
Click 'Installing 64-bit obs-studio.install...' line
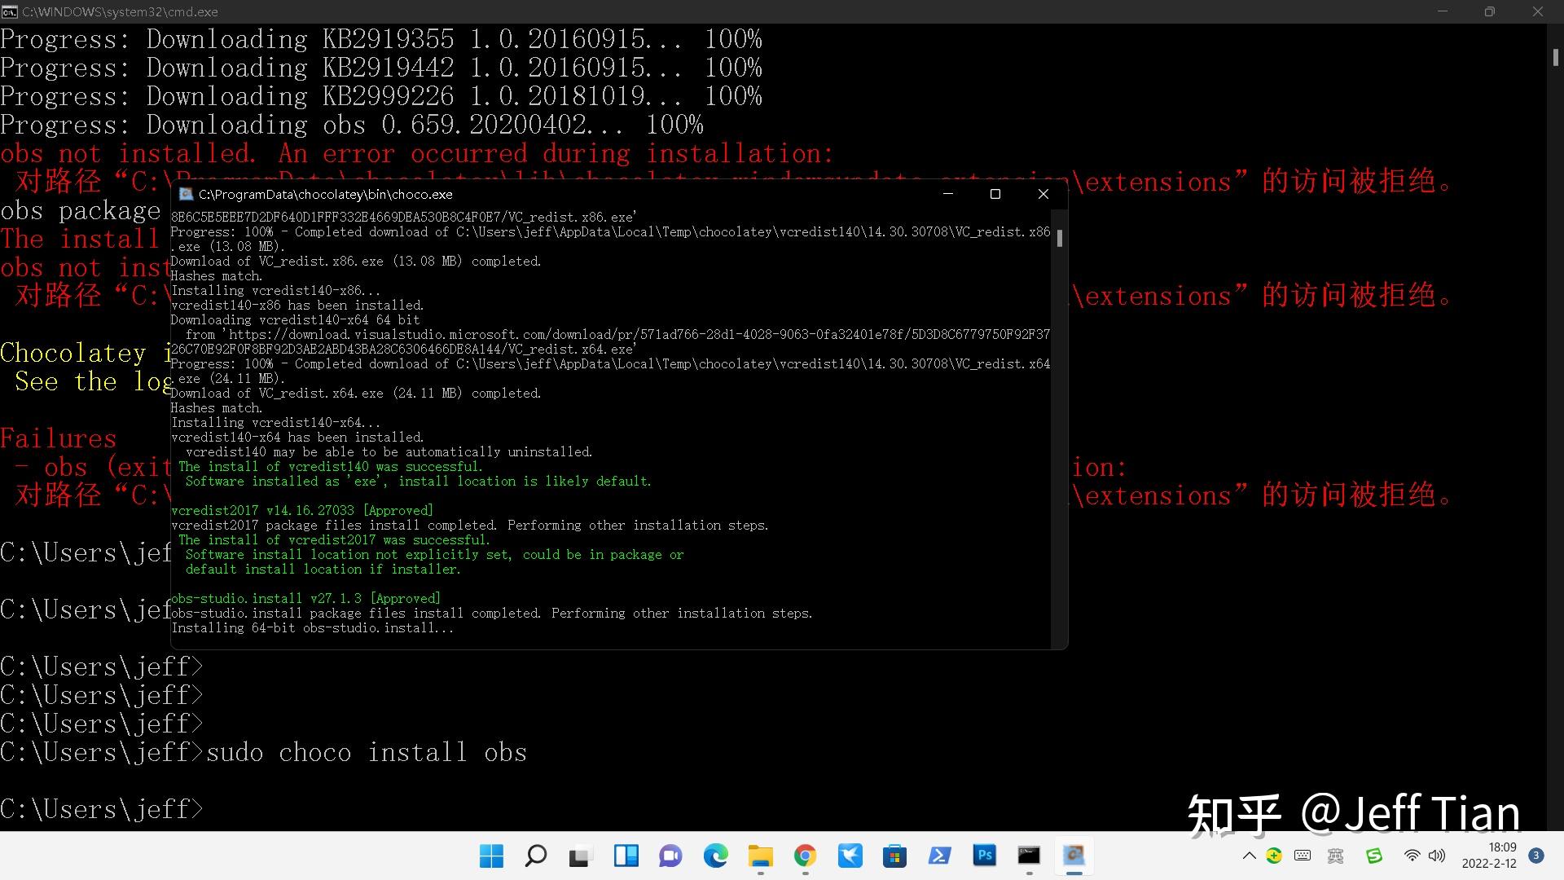[313, 627]
